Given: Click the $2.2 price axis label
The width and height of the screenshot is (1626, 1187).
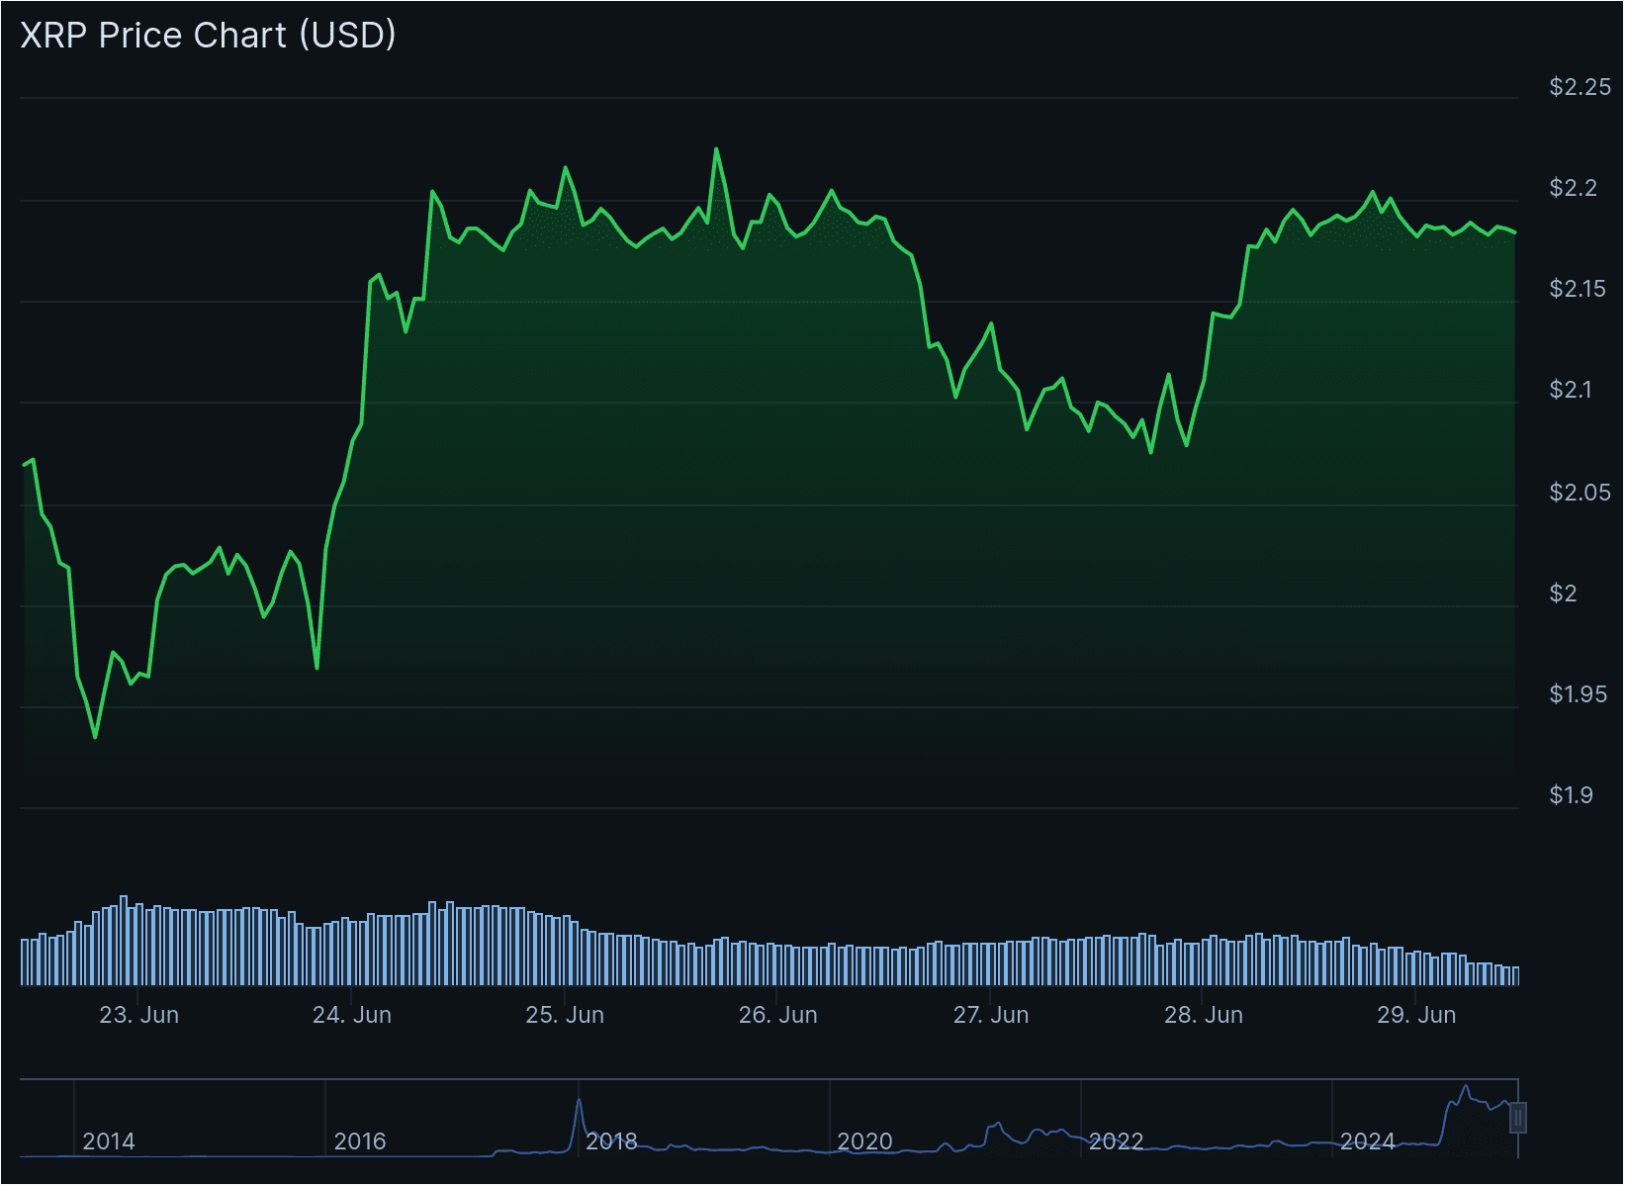Looking at the screenshot, I should coord(1573,188).
